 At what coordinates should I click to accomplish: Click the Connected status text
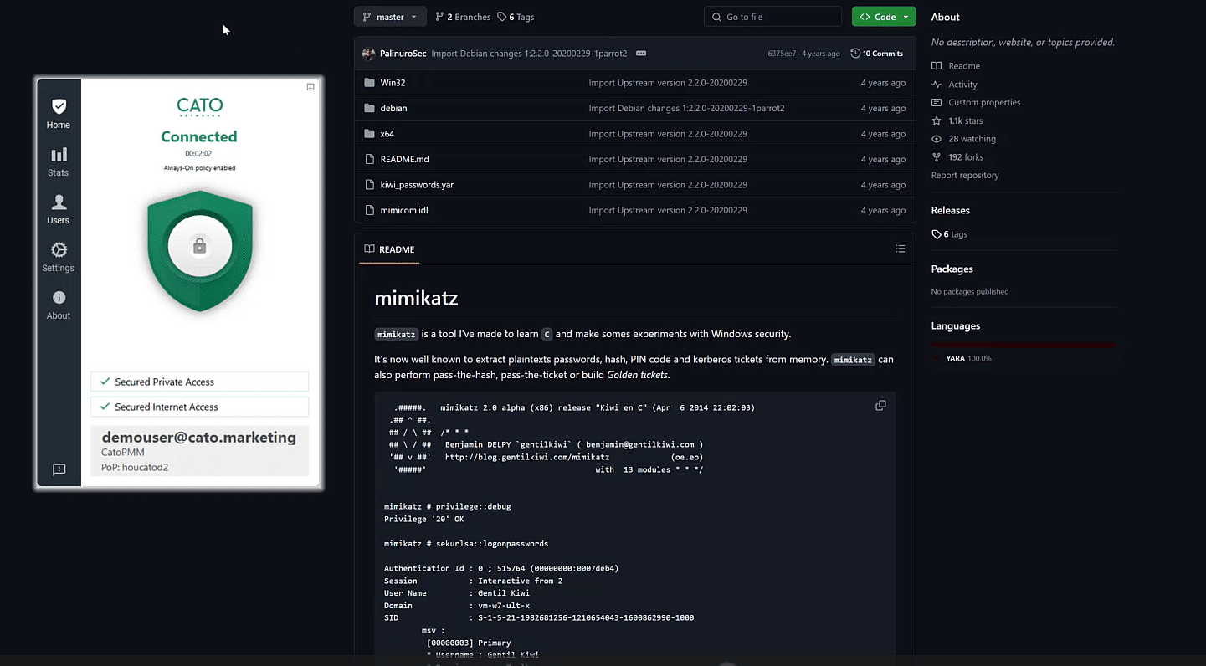(199, 136)
